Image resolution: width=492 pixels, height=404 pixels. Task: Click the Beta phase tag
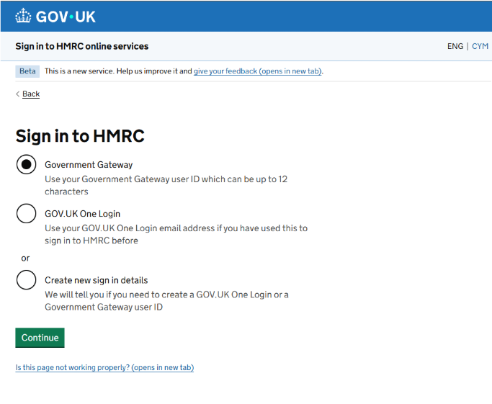click(x=27, y=71)
